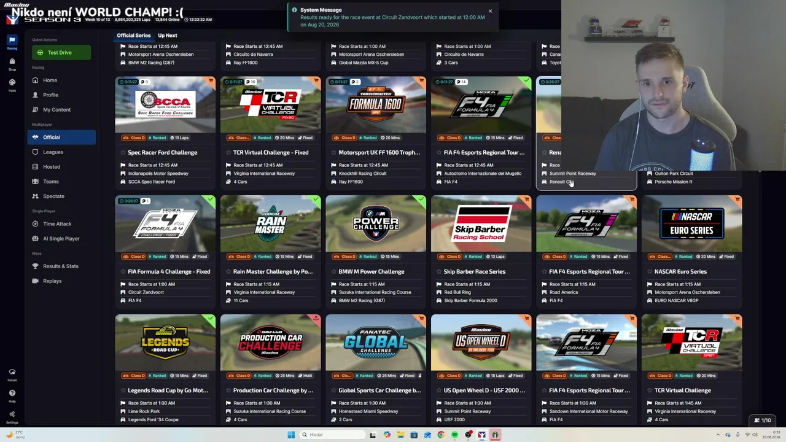Viewport: 786px width, 442px height.
Task: Open the Settings gear in the left rail
Action: coord(12,416)
